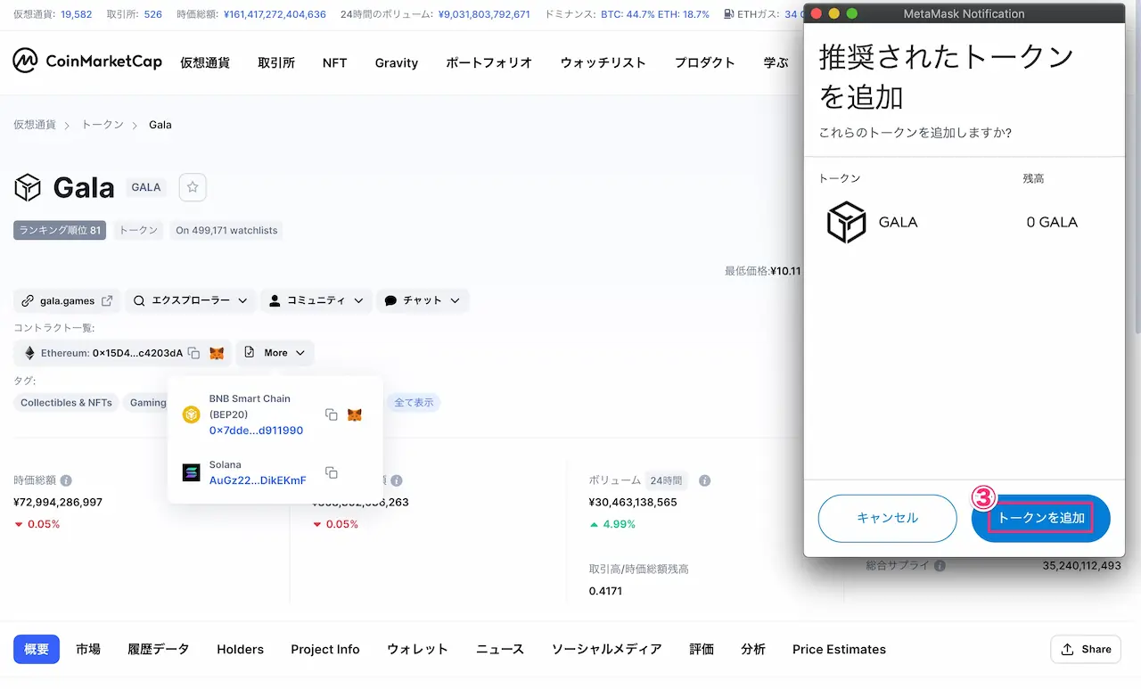The width and height of the screenshot is (1141, 689).
Task: Click the 仮想通貨 breadcrumb link
Action: pyautogui.click(x=35, y=125)
